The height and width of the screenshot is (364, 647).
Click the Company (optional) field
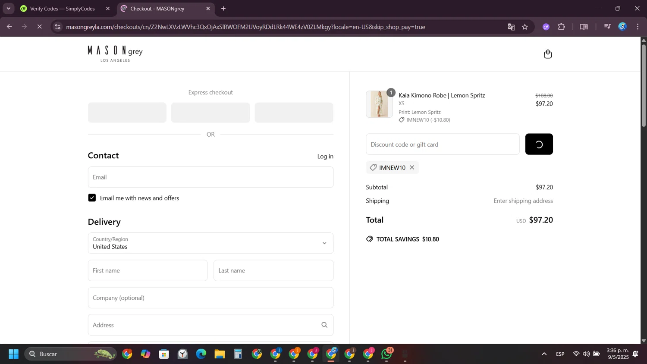pyautogui.click(x=210, y=298)
